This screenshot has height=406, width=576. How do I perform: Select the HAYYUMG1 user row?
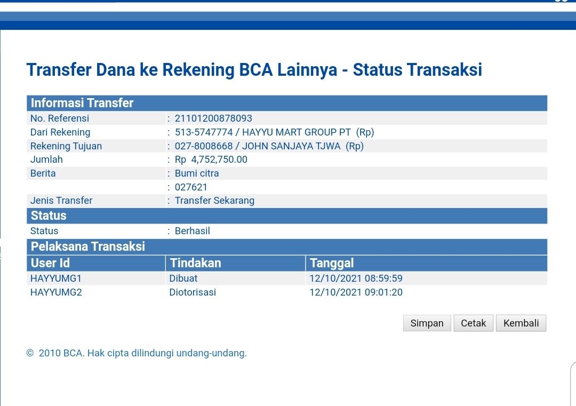(56, 278)
